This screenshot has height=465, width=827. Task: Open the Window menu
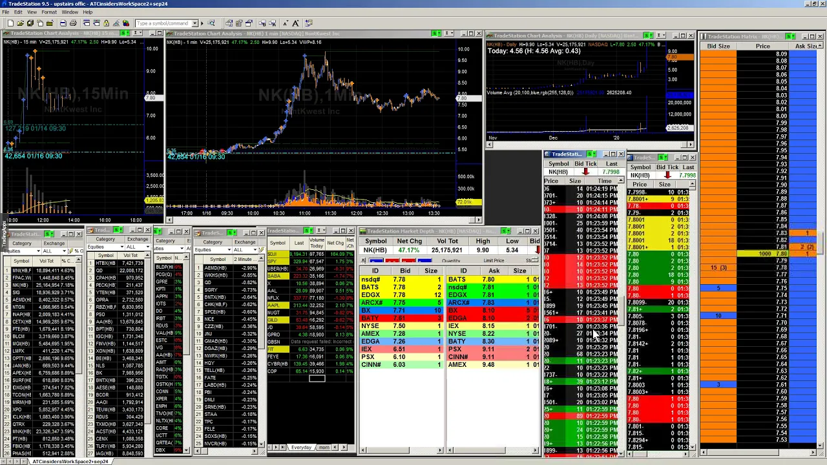click(70, 12)
